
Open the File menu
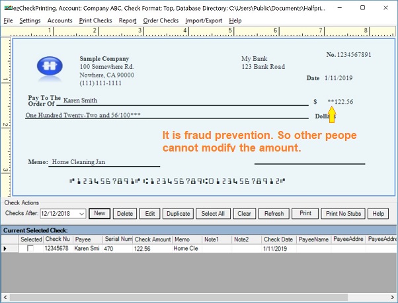pyautogui.click(x=9, y=21)
